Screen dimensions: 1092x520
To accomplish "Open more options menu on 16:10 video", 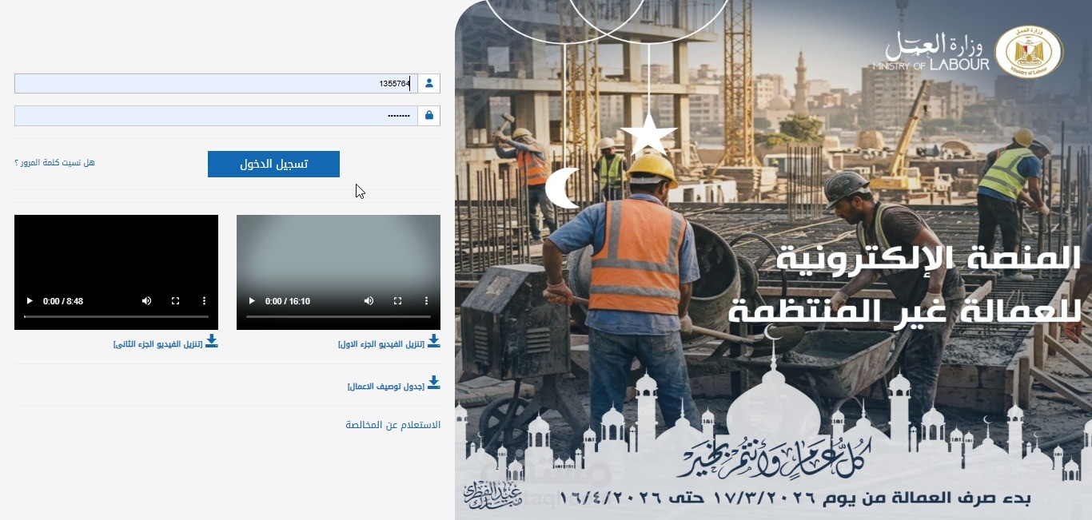I will (x=426, y=301).
